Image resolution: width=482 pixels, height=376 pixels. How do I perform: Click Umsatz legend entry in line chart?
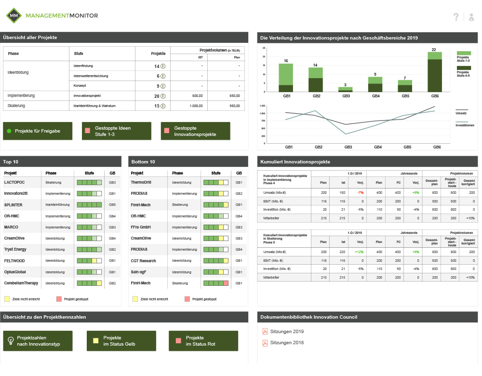pos(461,112)
